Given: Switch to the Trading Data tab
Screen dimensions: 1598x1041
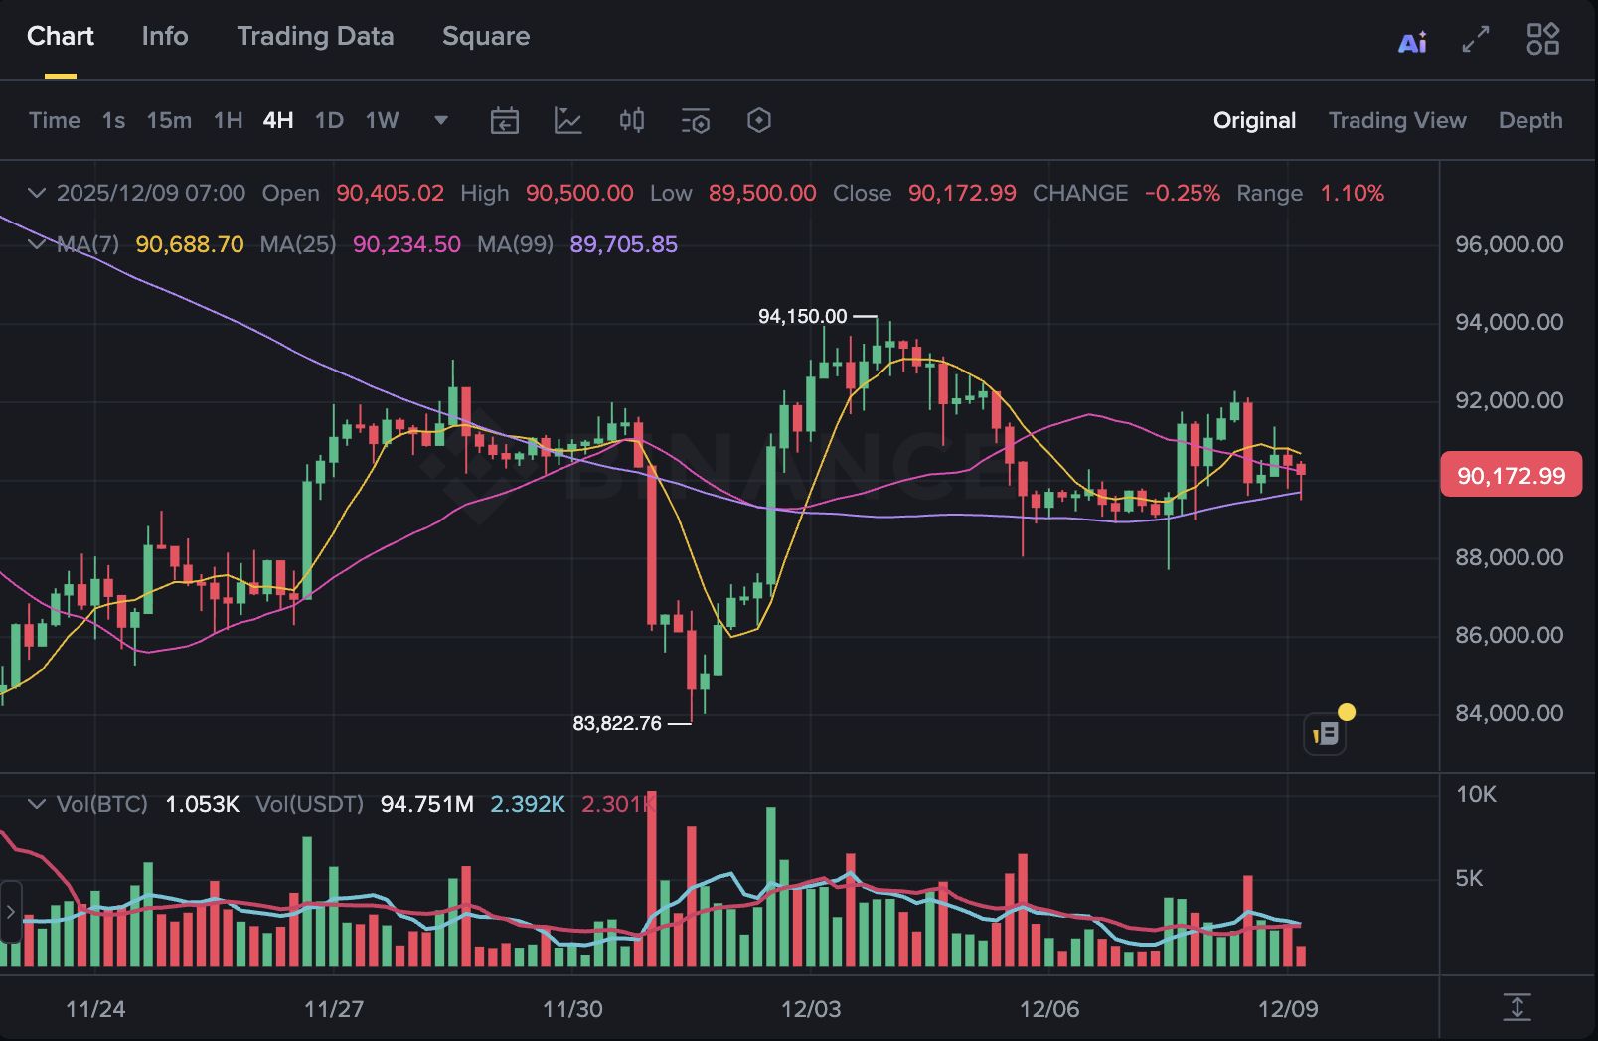Looking at the screenshot, I should pyautogui.click(x=315, y=37).
